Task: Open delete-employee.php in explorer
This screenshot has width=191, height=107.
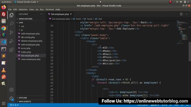Action: (x=32, y=41)
